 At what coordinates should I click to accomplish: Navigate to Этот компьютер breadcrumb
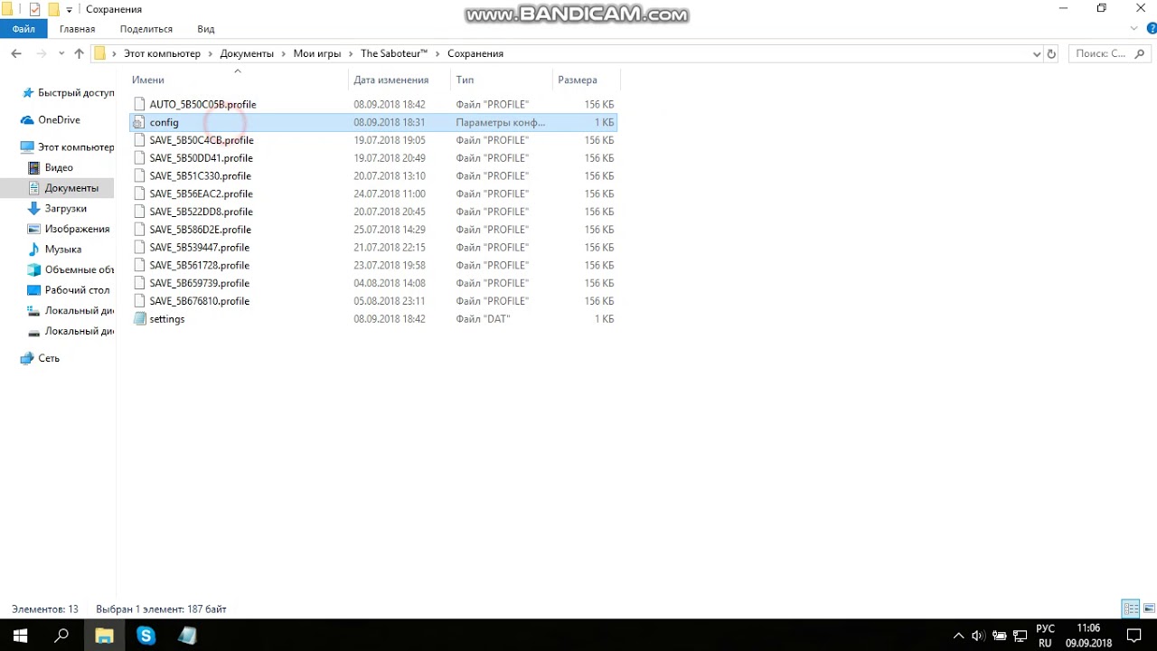point(162,53)
